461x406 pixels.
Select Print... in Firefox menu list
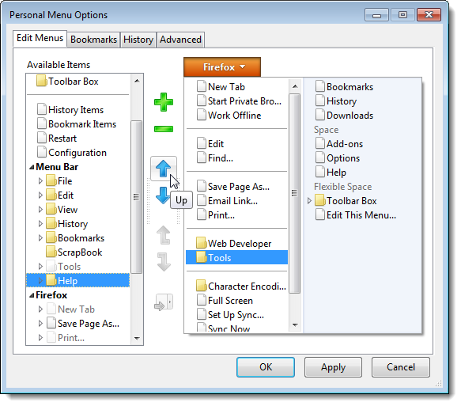tap(216, 214)
